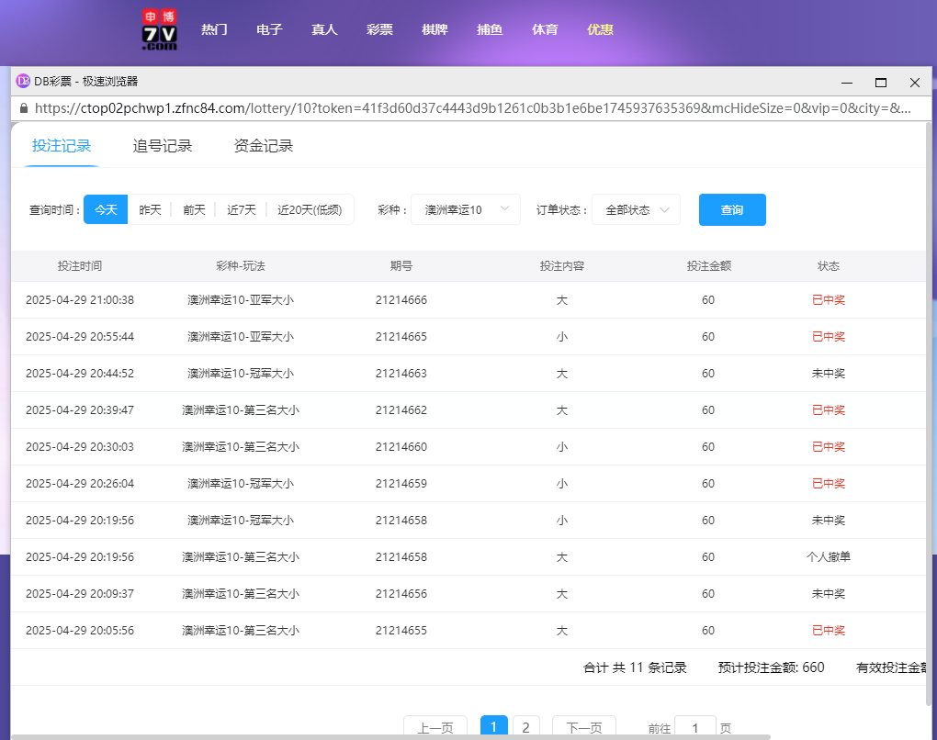
Task: Click the 7V site logo
Action: click(x=158, y=29)
